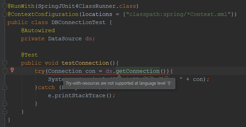Click the DBConnectionTest class name
246x127 pixels.
[78, 22]
